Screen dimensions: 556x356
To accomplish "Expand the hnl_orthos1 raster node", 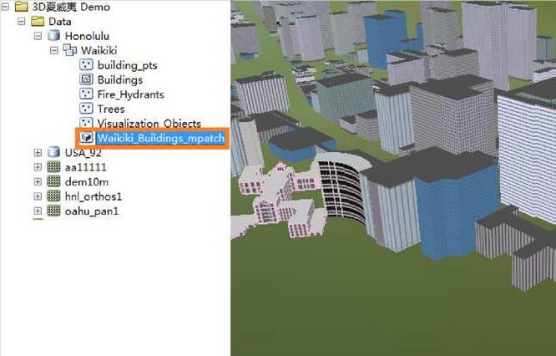I will (x=38, y=196).
